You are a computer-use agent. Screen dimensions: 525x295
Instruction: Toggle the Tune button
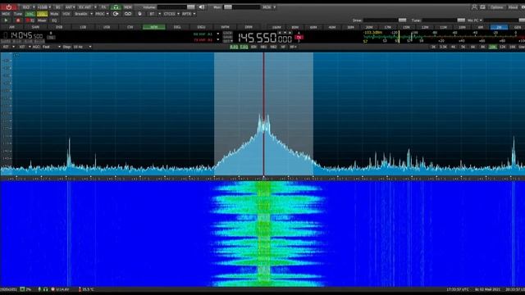tap(18, 14)
